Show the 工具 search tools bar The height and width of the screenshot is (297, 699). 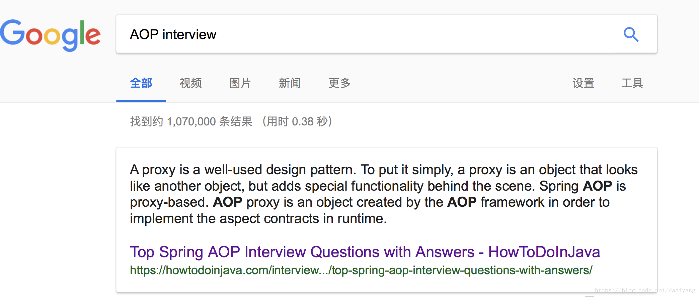[632, 83]
